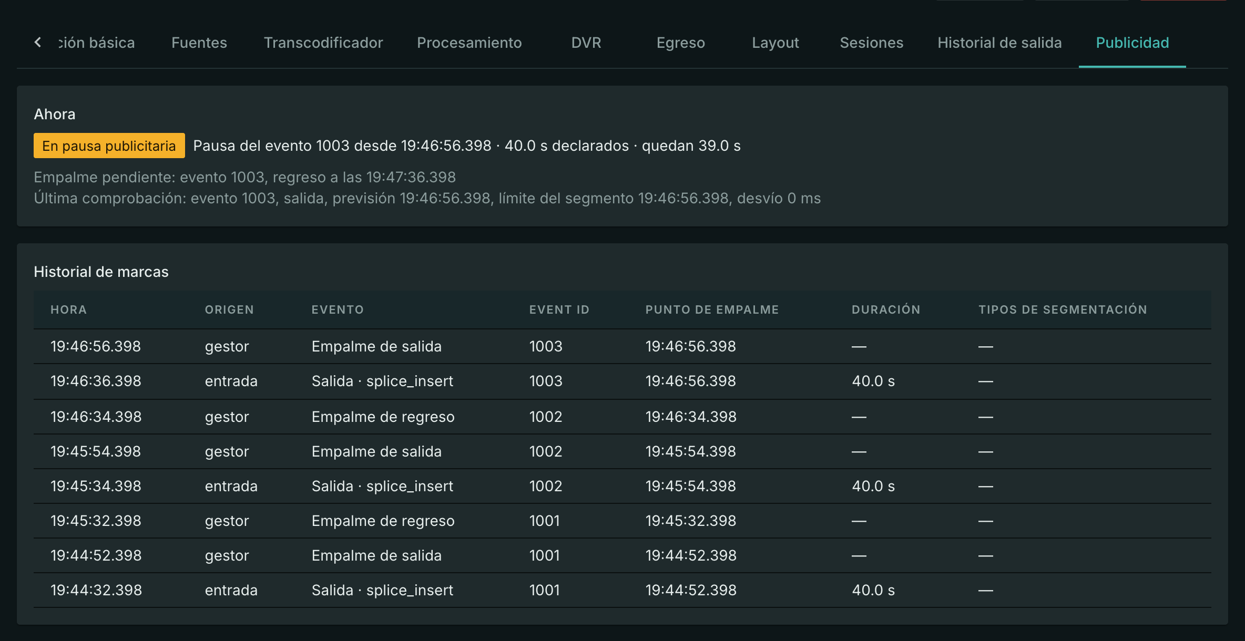The height and width of the screenshot is (641, 1245).
Task: Click hora cell 19:45:32.398
Action: (x=96, y=521)
